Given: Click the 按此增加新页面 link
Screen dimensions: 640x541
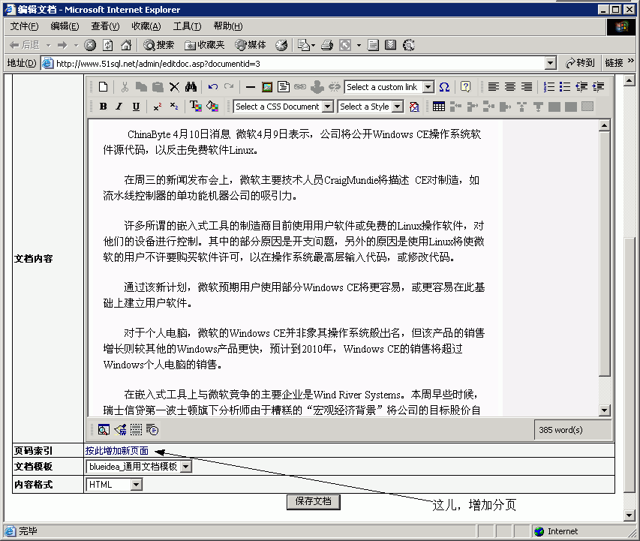Looking at the screenshot, I should tap(117, 451).
